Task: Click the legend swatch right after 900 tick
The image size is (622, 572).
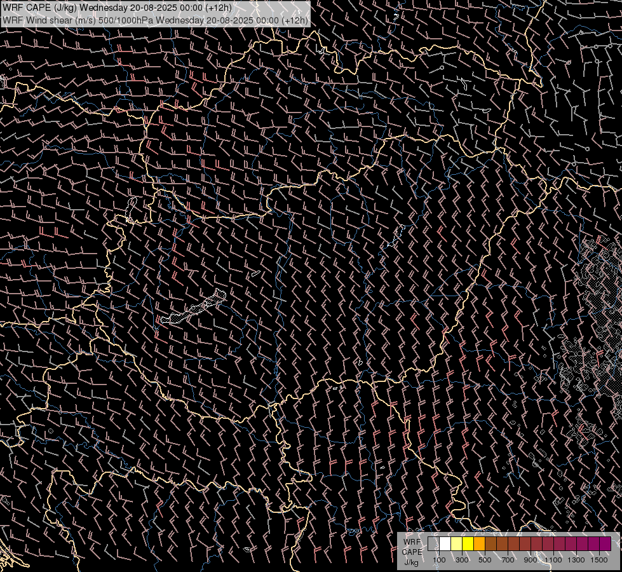Action: 537,544
